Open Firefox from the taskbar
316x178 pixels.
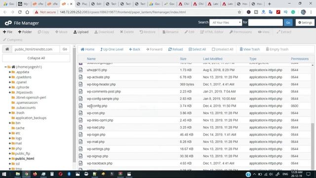point(35,174)
